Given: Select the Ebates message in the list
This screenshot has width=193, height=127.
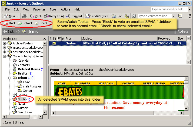Looking at the screenshot, I should pos(118,43).
